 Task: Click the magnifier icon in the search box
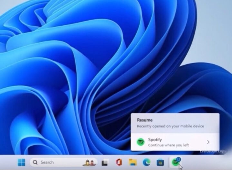tap(35, 162)
